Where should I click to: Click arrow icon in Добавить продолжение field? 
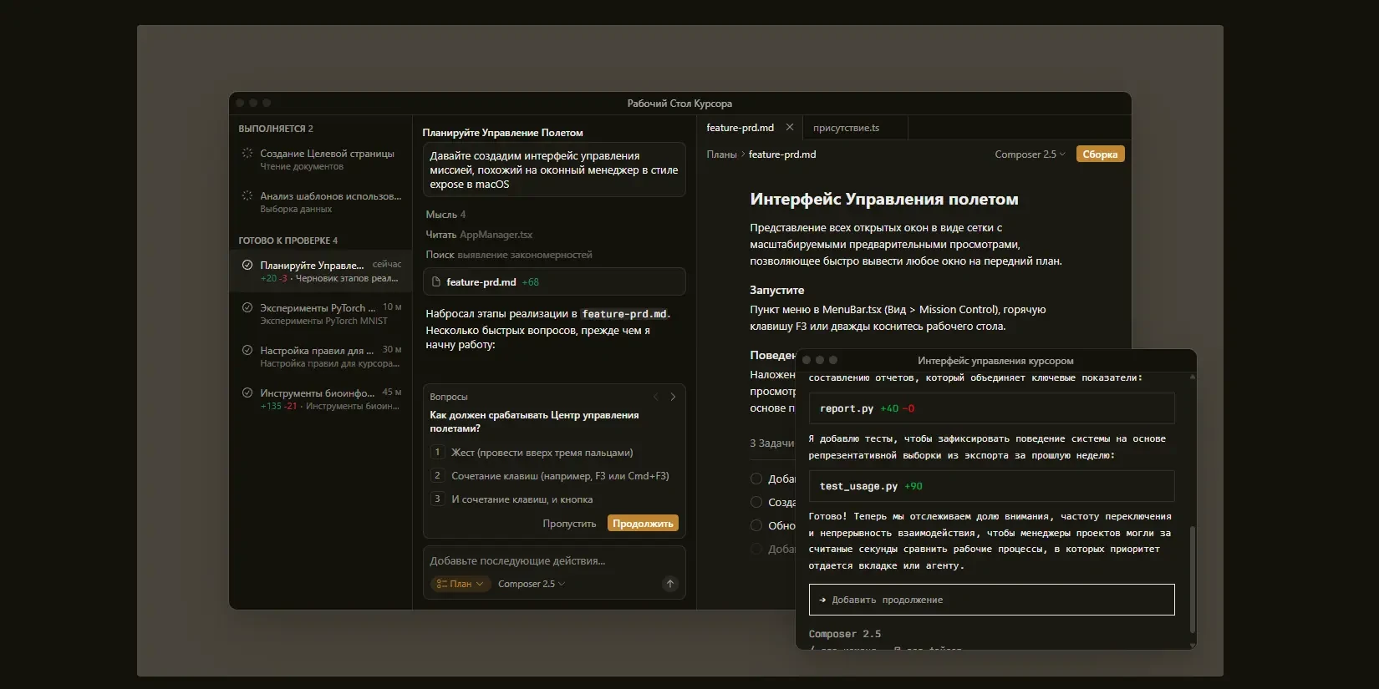822,600
